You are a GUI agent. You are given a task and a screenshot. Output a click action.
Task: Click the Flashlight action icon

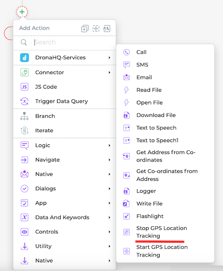(x=126, y=216)
